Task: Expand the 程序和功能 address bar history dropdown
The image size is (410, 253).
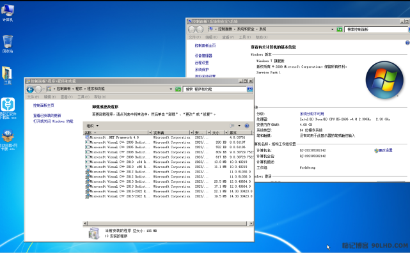Action: click(171, 89)
